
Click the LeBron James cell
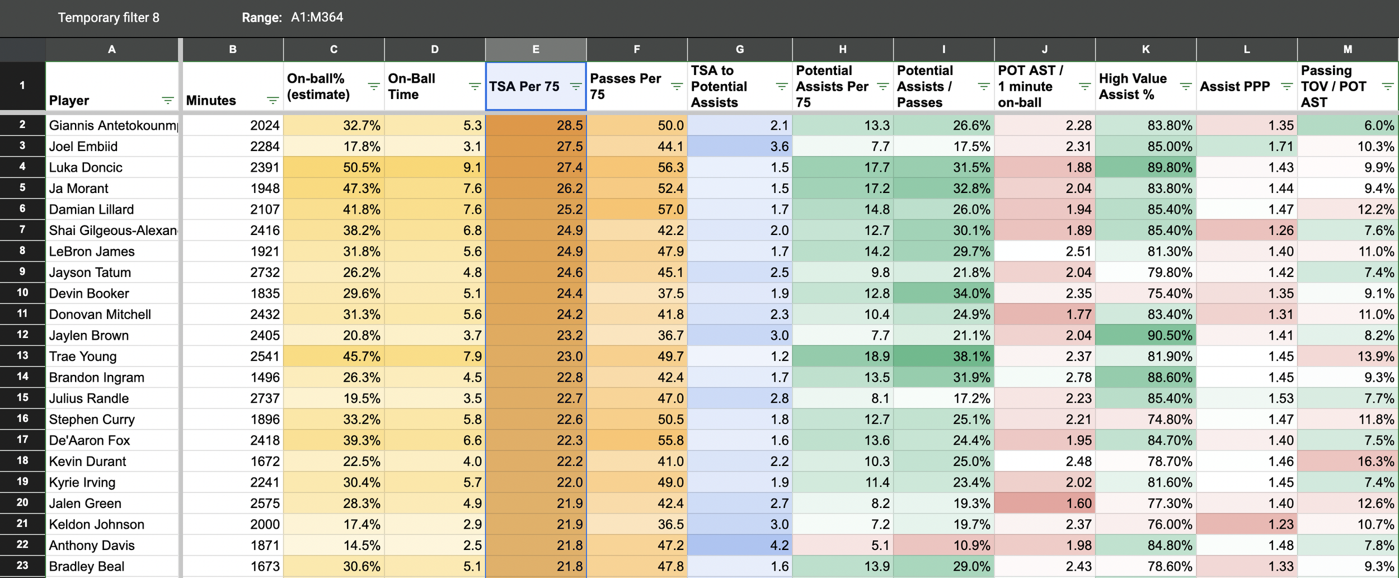pyautogui.click(x=112, y=251)
